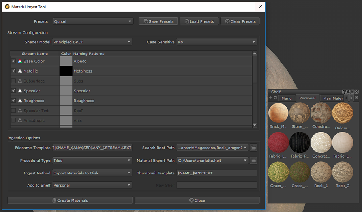This screenshot has height=212, width=362.
Task: Select the Rock_1 material thumbnail
Action: [321, 172]
